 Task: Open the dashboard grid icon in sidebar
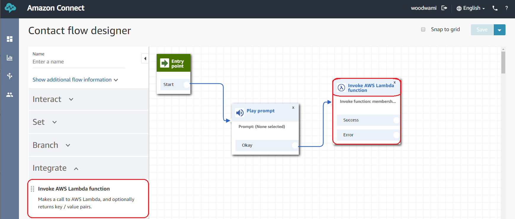click(x=9, y=39)
